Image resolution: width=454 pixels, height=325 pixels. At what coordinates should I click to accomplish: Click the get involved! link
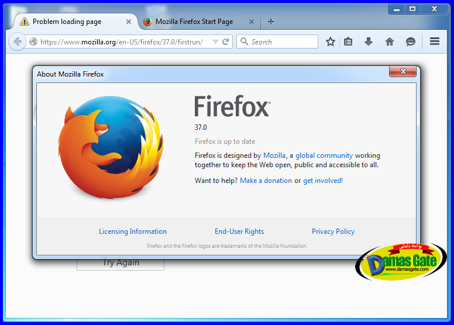pos(323,181)
